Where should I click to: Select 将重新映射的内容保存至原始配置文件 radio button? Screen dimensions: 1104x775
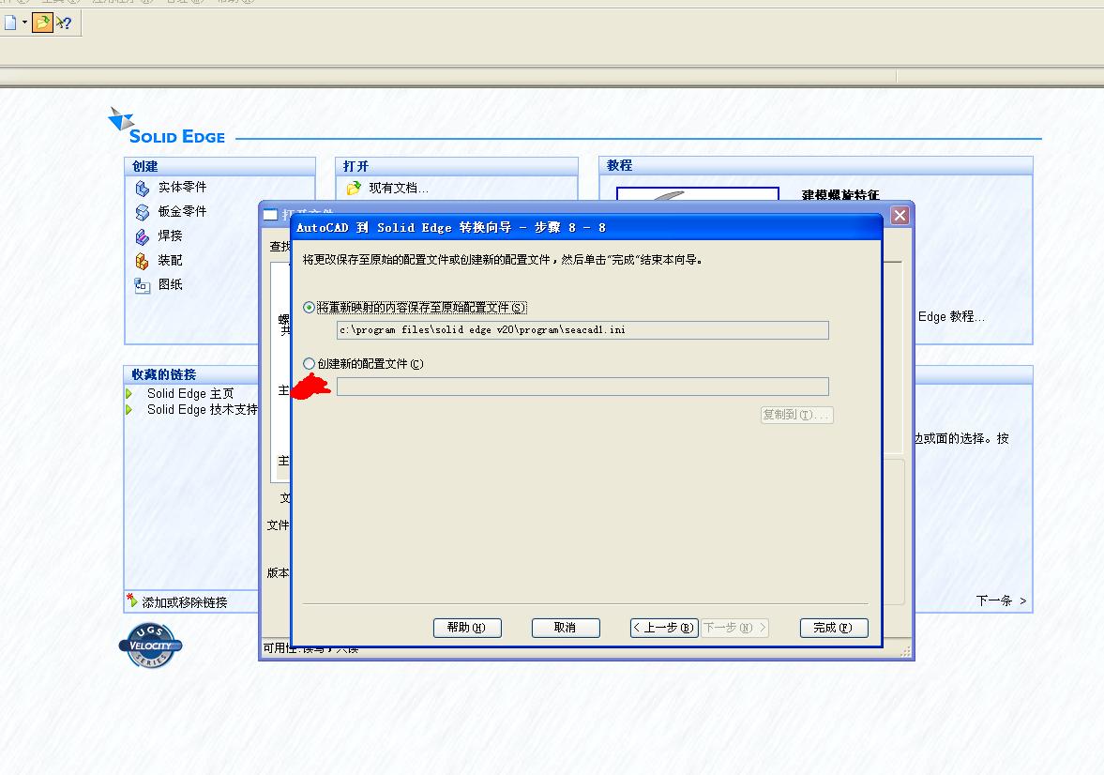309,307
